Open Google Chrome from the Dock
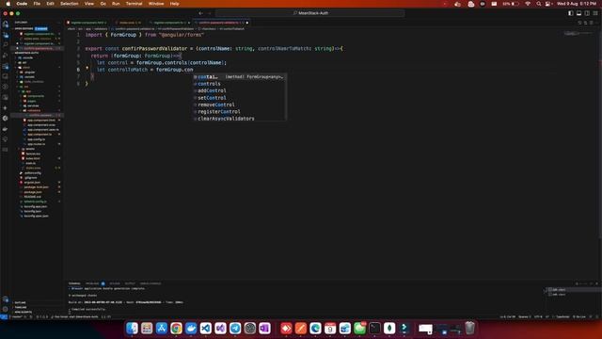This screenshot has width=602, height=339. coord(176,329)
